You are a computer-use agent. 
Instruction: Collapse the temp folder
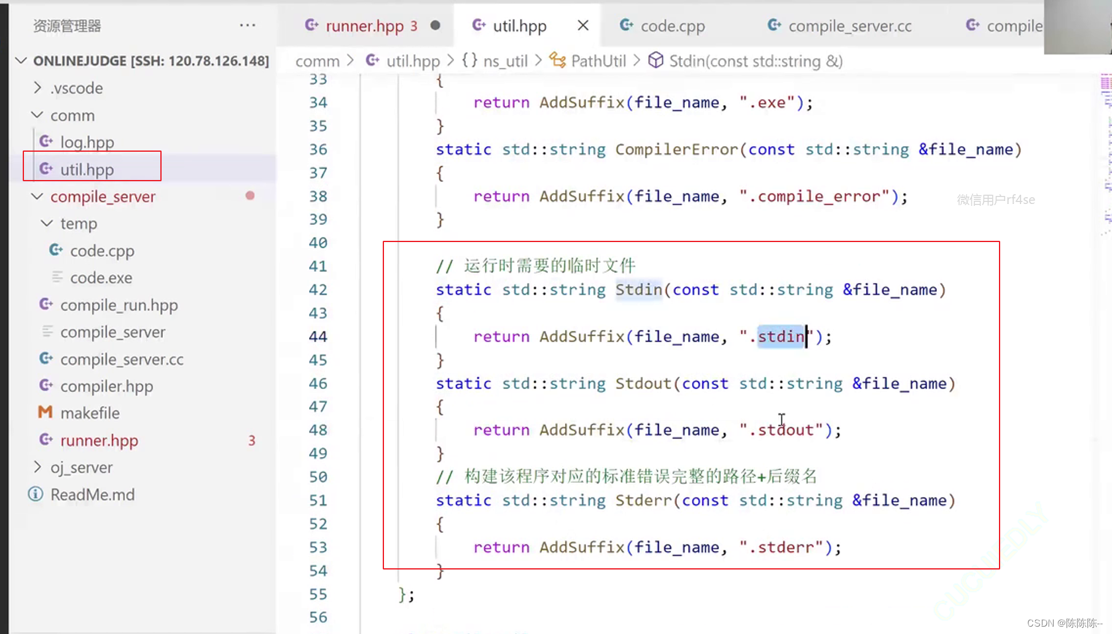tap(47, 224)
